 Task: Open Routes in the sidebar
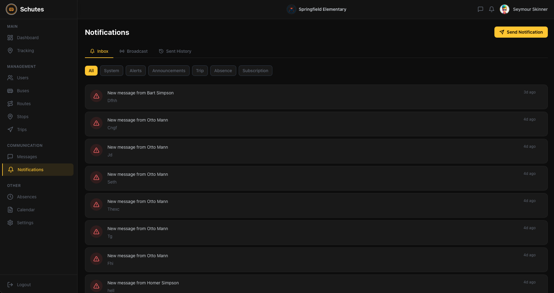pyautogui.click(x=24, y=104)
